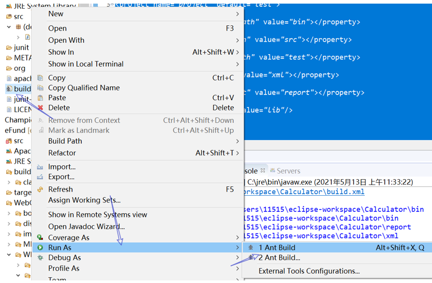Screen dimensions: 432x283
Task: Collapse the default package tree node
Action: [x=9, y=27]
